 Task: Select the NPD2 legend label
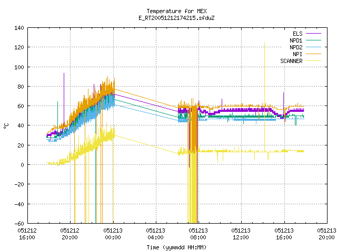(x=296, y=47)
